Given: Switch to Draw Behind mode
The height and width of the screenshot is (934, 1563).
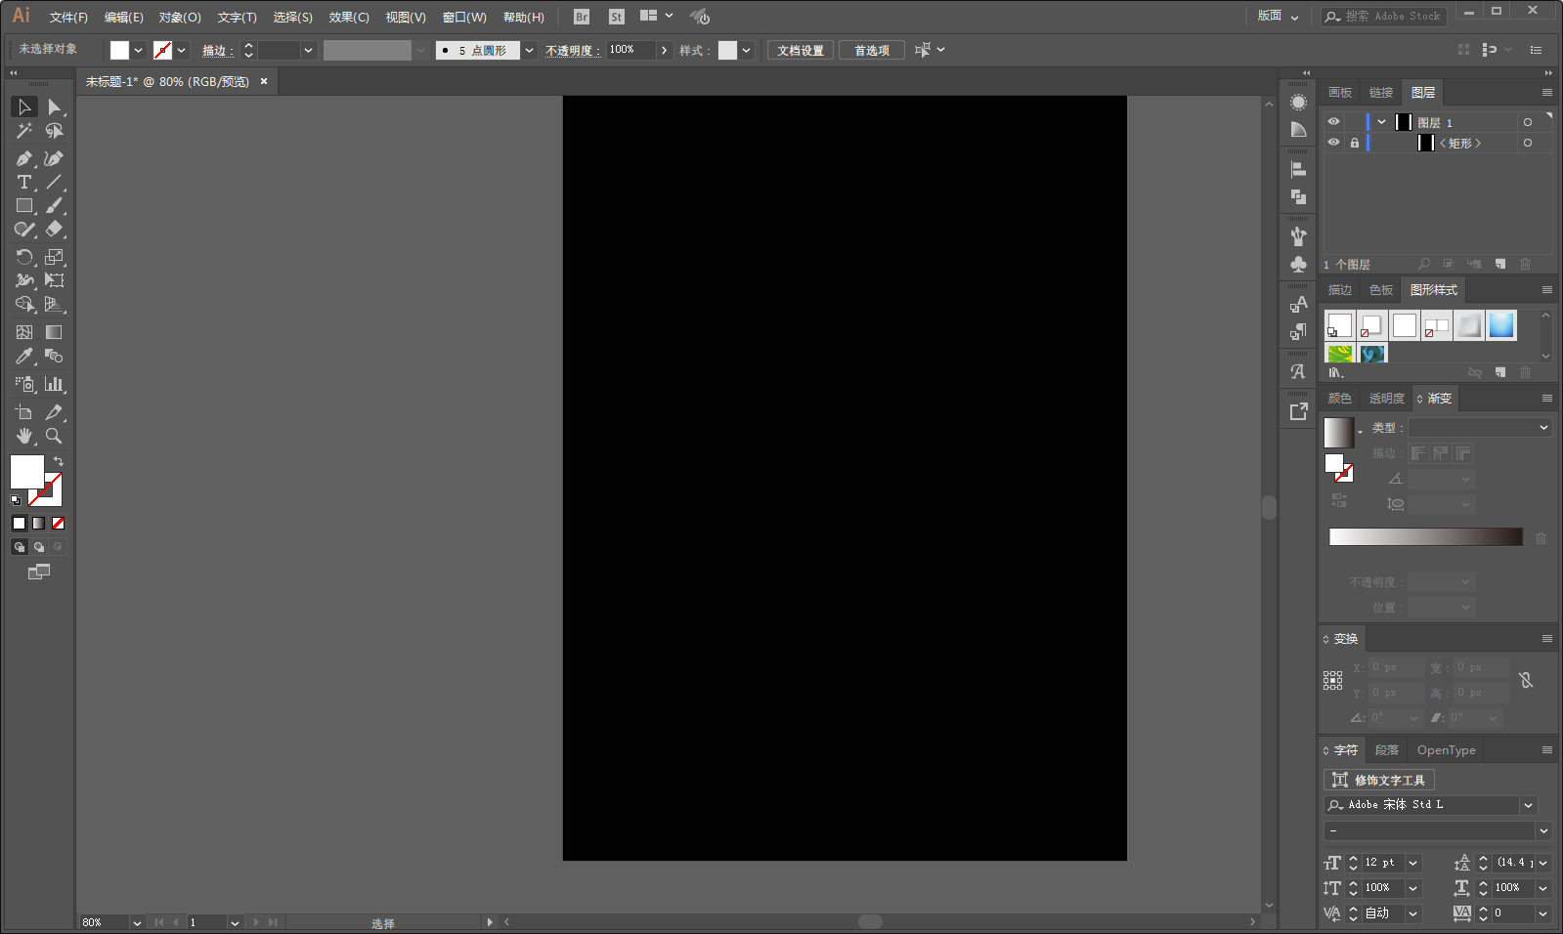Looking at the screenshot, I should tap(39, 547).
